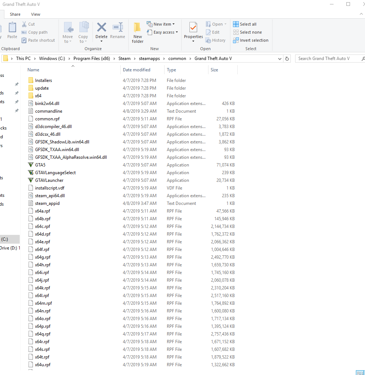Go to Program Files (x86) breadcrumb
The height and width of the screenshot is (375, 365).
[x=91, y=59]
